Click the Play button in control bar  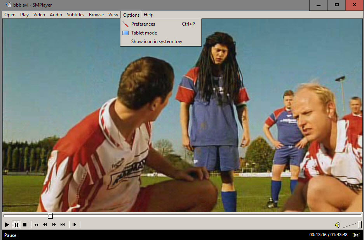[7, 224]
